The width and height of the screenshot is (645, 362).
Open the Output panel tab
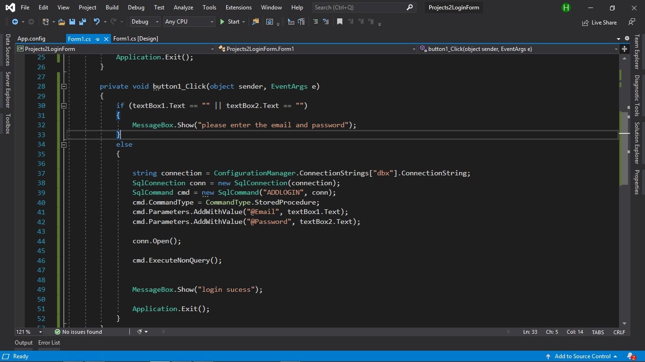pos(24,343)
